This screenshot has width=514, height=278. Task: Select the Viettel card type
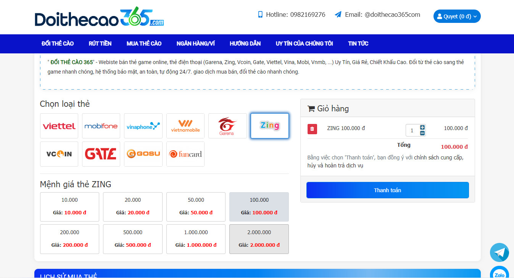point(59,126)
